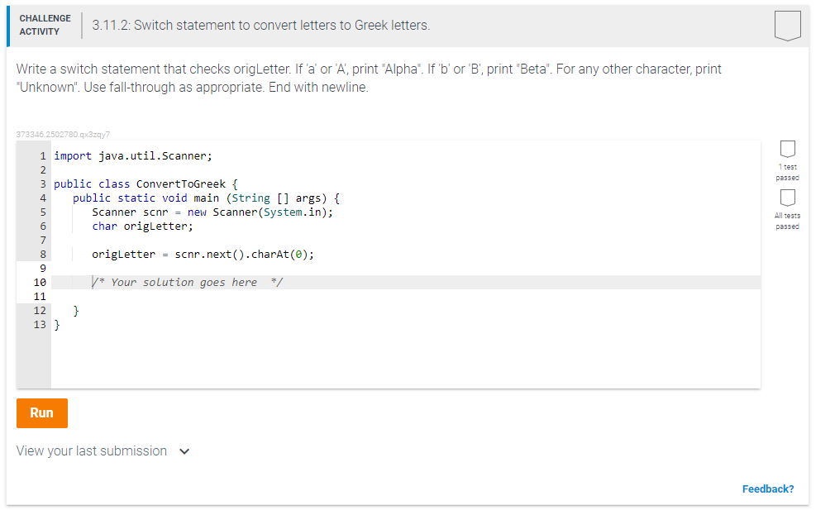Click the line numbers gutter at line 1

[x=41, y=155]
